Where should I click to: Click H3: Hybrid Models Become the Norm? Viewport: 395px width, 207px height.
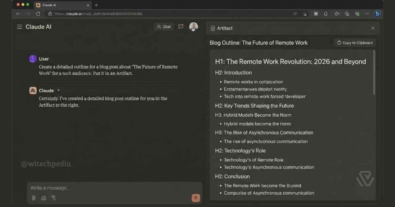point(253,115)
